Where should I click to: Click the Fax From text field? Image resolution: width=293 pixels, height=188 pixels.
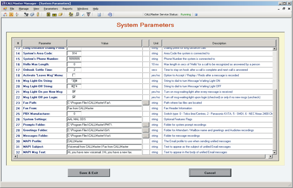point(104,108)
